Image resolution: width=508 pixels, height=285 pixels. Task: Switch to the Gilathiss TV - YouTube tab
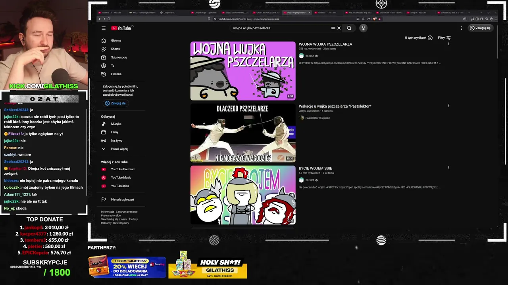pyautogui.click(x=111, y=13)
